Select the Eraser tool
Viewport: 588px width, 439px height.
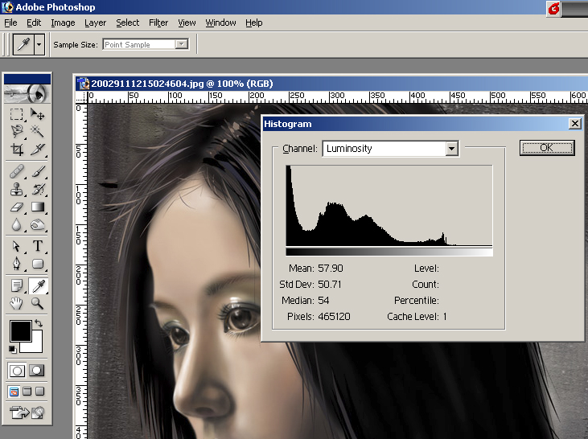(x=17, y=207)
